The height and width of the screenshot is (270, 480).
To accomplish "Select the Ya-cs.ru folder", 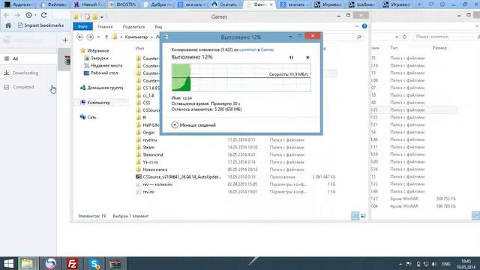I will [147, 162].
